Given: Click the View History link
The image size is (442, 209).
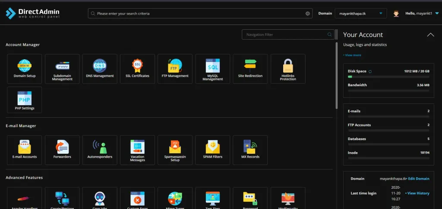Looking at the screenshot, I should [x=417, y=193].
